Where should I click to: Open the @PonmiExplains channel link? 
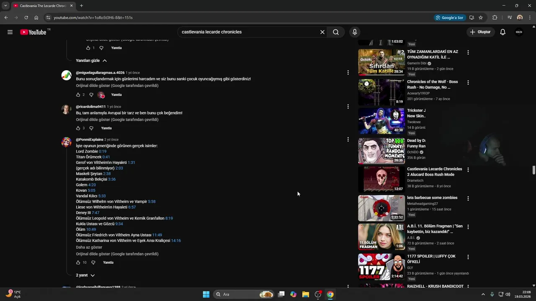pos(90,140)
